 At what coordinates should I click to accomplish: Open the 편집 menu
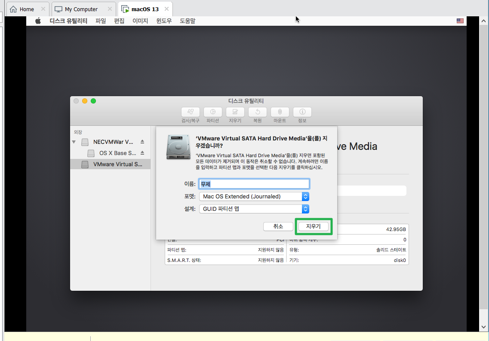point(119,21)
